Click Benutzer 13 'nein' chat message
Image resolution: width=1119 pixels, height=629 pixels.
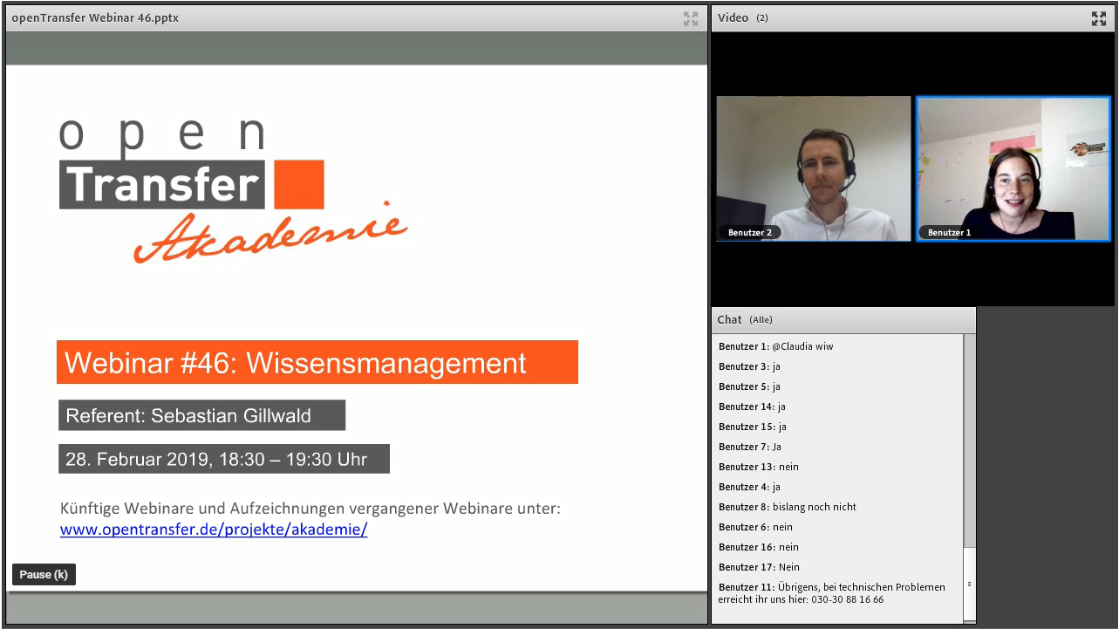[759, 467]
